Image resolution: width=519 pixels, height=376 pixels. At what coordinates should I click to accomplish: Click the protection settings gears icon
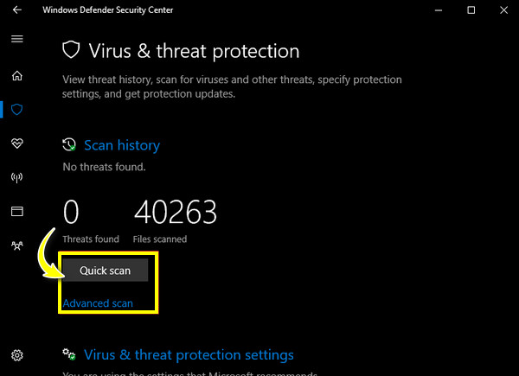(69, 354)
